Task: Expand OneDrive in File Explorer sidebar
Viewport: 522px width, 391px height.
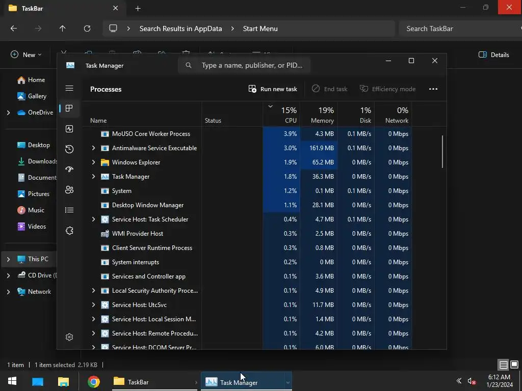Action: point(8,113)
